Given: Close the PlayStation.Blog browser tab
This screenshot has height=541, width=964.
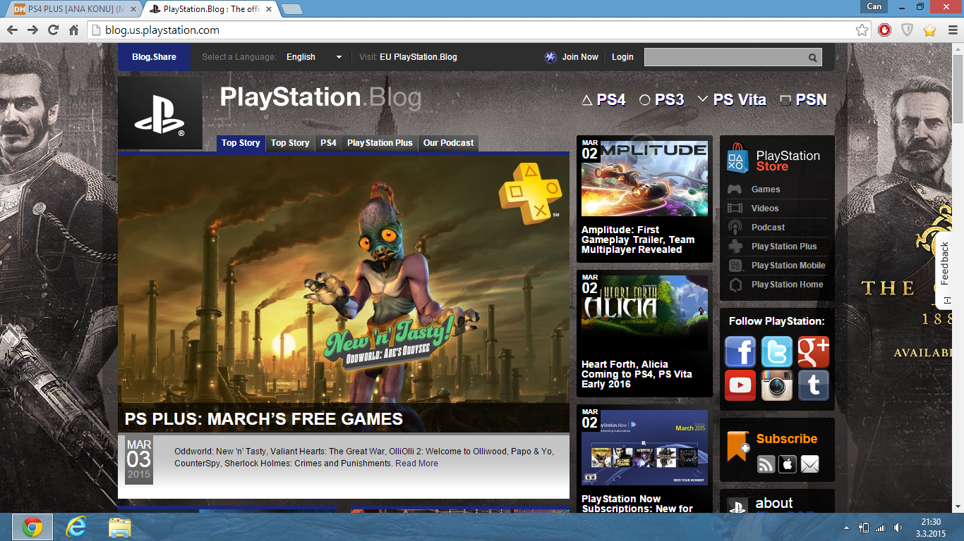Looking at the screenshot, I should (270, 9).
